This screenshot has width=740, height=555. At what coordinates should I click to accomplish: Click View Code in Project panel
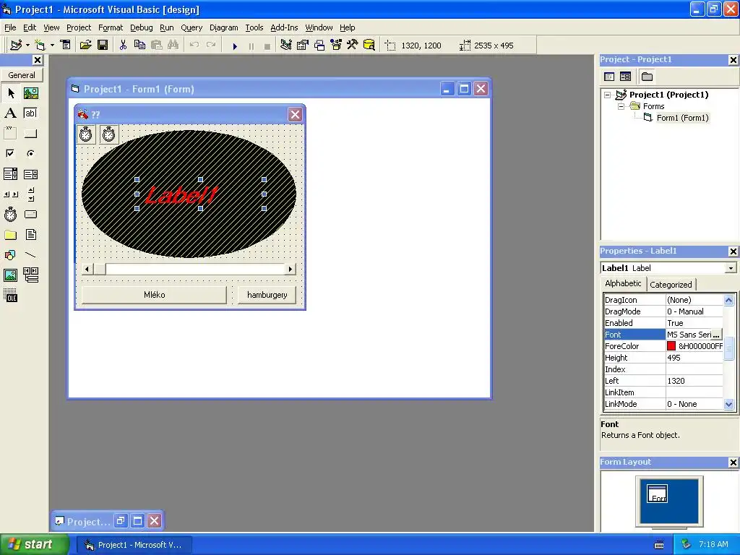point(609,77)
